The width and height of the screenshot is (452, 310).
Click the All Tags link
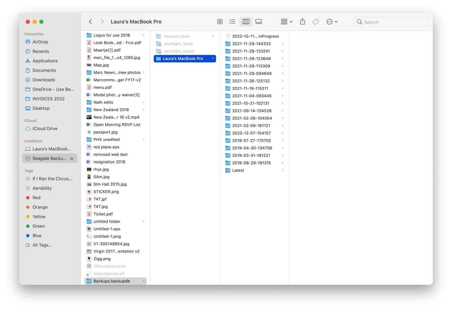[x=42, y=245]
